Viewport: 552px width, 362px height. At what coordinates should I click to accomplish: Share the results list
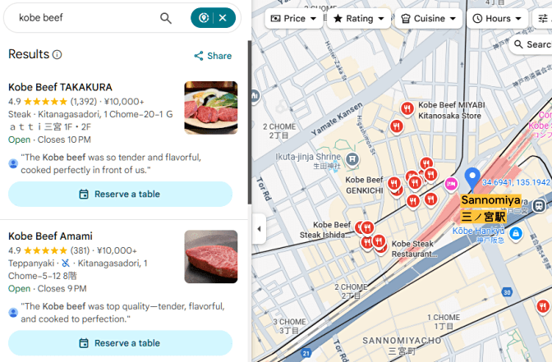[213, 56]
